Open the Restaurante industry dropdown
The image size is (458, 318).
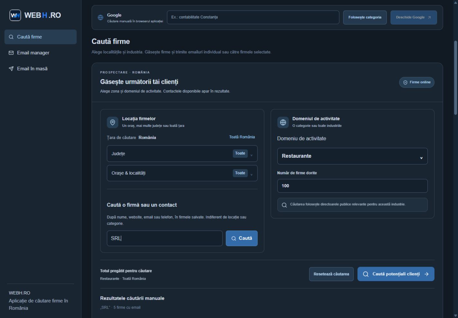[352, 156]
